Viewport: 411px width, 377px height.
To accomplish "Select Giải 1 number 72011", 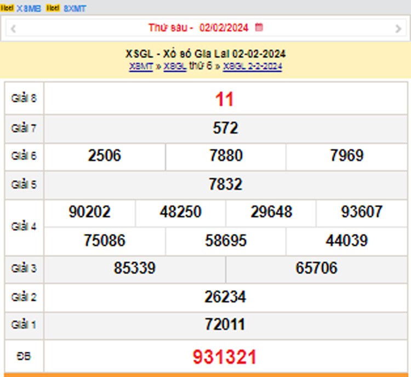I will tap(225, 324).
